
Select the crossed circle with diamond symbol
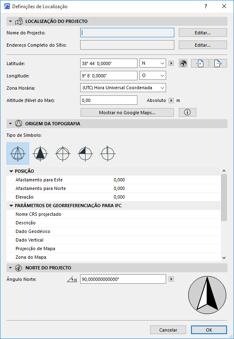click(63, 154)
